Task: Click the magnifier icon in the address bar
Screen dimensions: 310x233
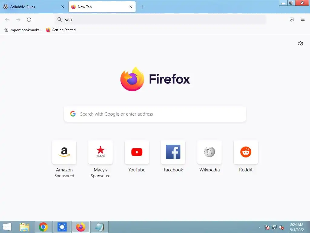Action: point(60,19)
